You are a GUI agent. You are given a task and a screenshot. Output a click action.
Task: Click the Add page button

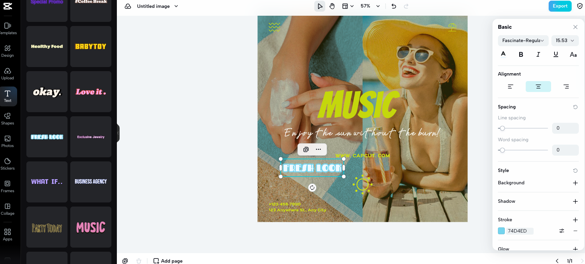(168, 261)
